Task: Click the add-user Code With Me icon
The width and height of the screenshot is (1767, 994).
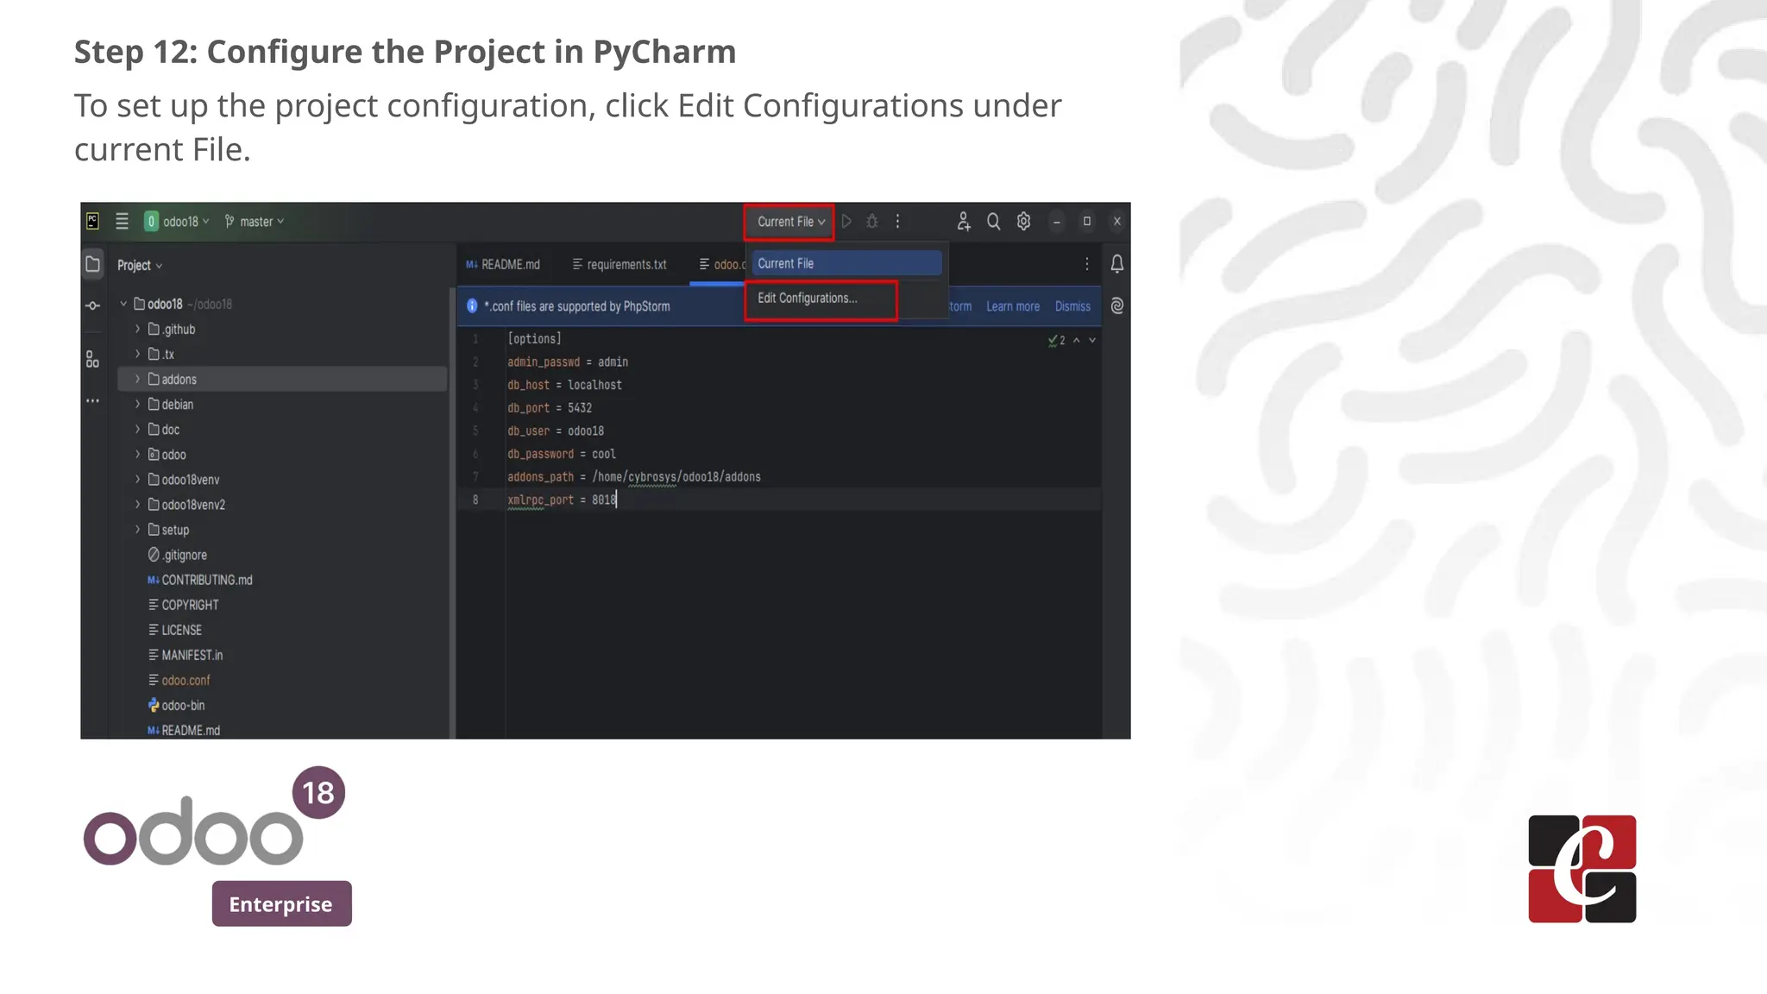Action: (964, 222)
